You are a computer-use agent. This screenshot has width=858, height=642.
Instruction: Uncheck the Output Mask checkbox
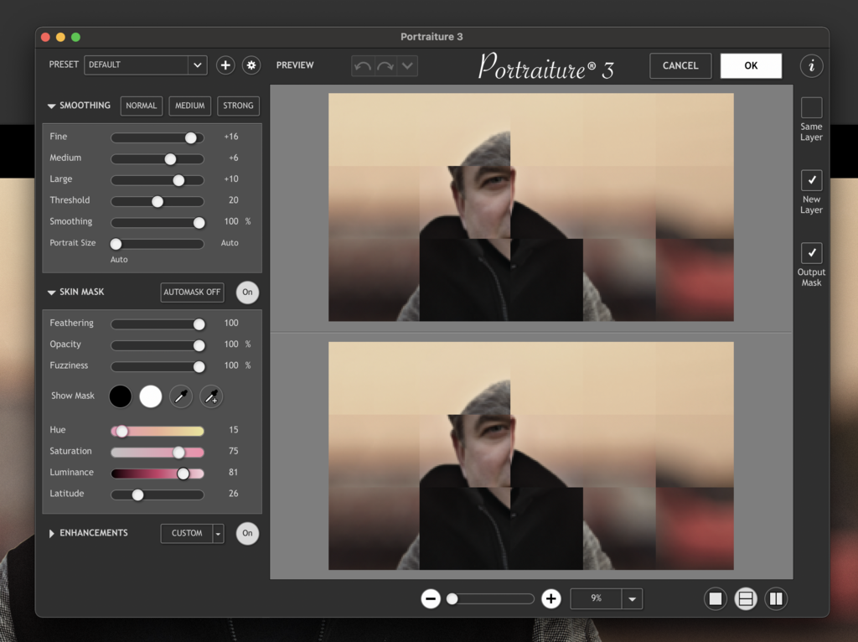coord(811,253)
